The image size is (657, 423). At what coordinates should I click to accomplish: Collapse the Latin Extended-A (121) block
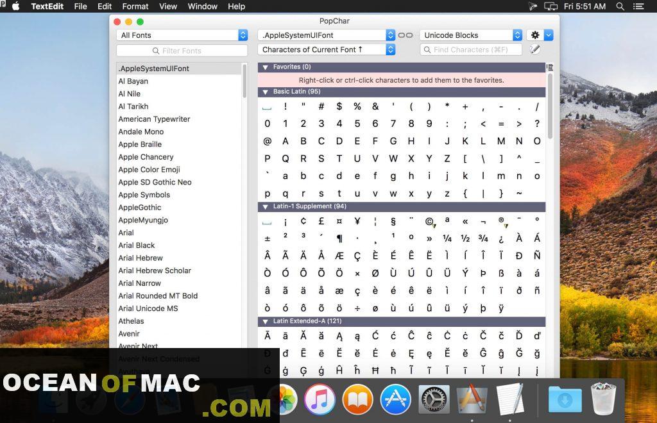pyautogui.click(x=265, y=321)
